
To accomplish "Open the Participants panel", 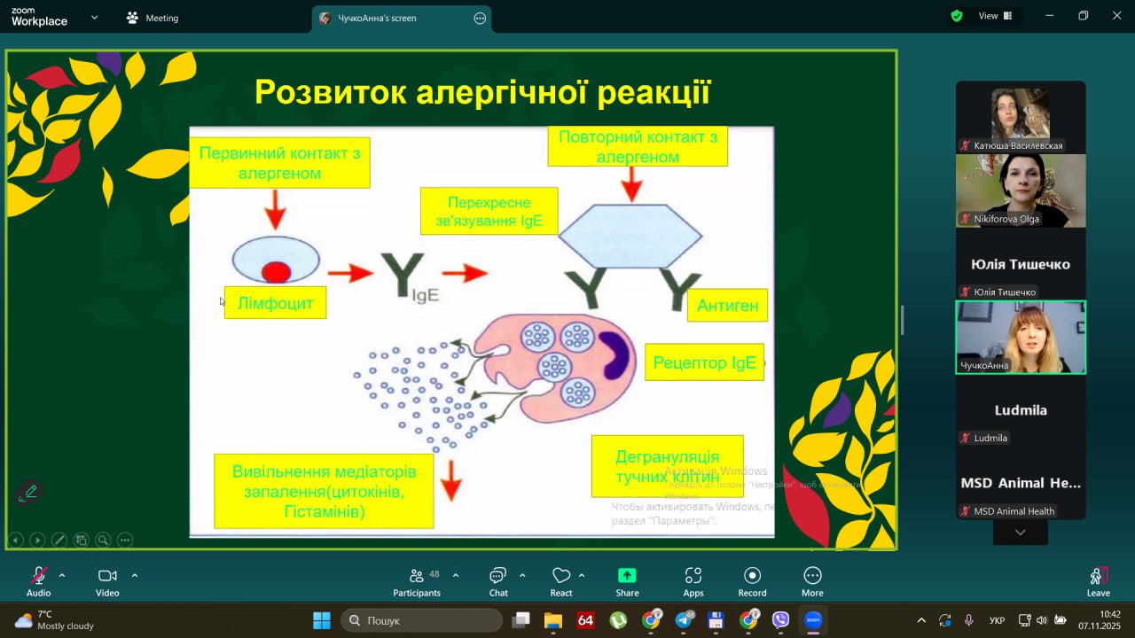I will (417, 580).
